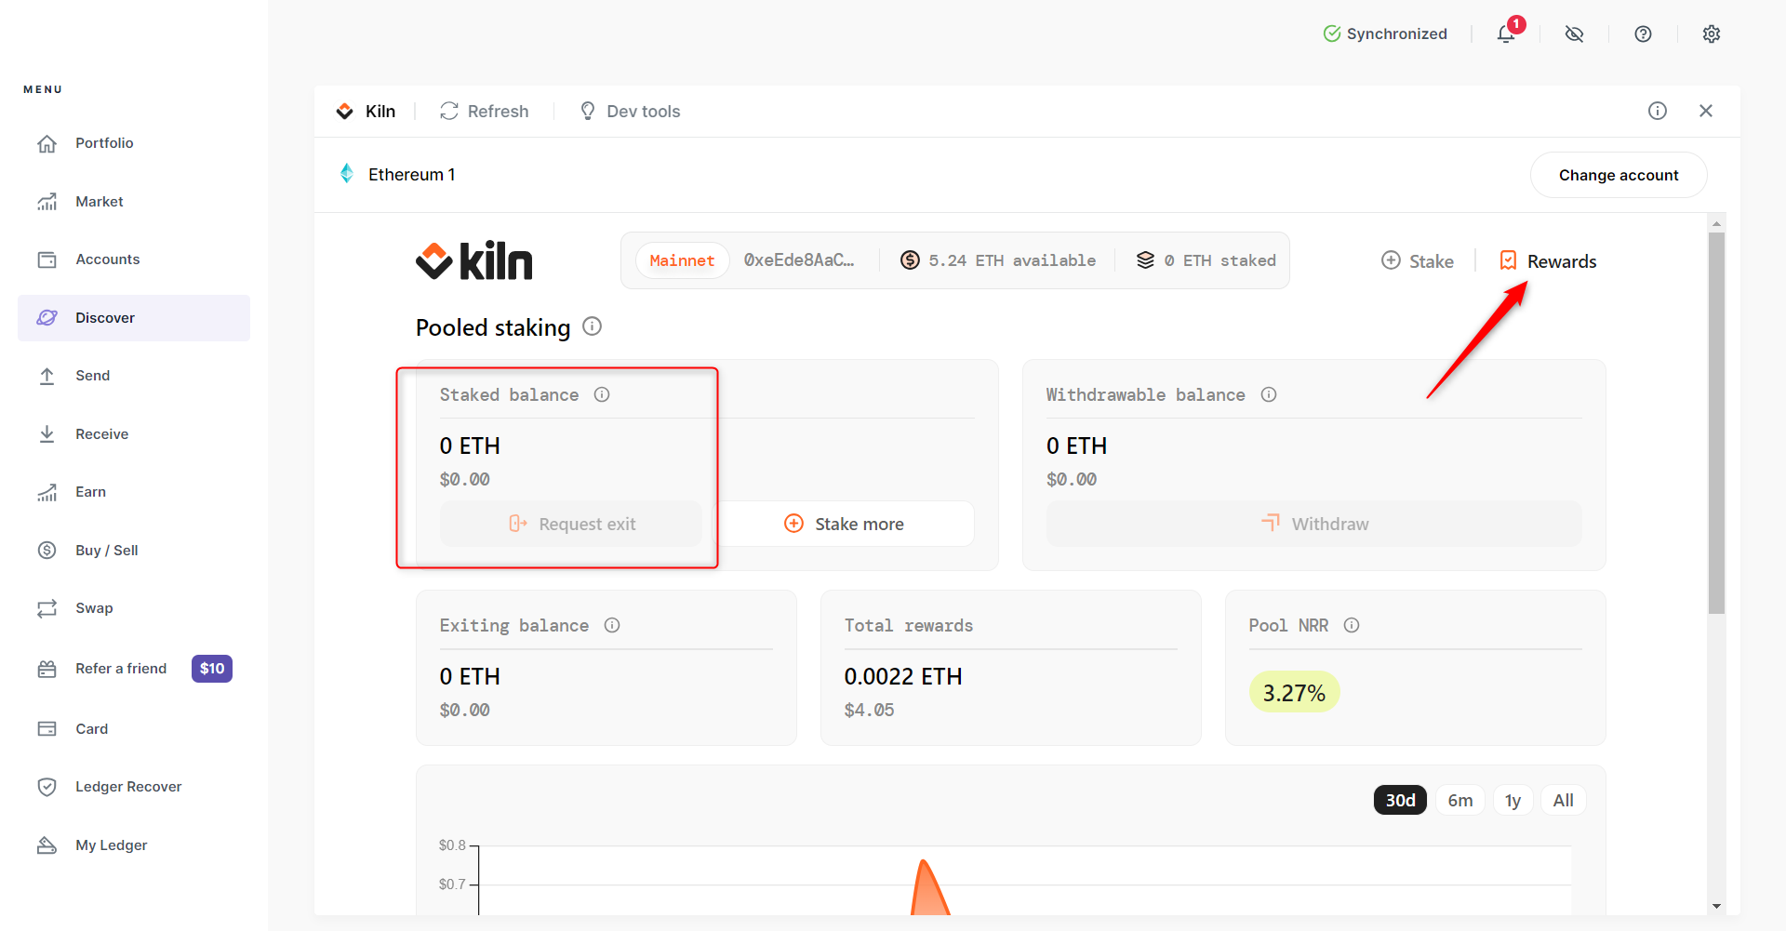Open the Receive menu item
This screenshot has width=1786, height=931.
[134, 434]
